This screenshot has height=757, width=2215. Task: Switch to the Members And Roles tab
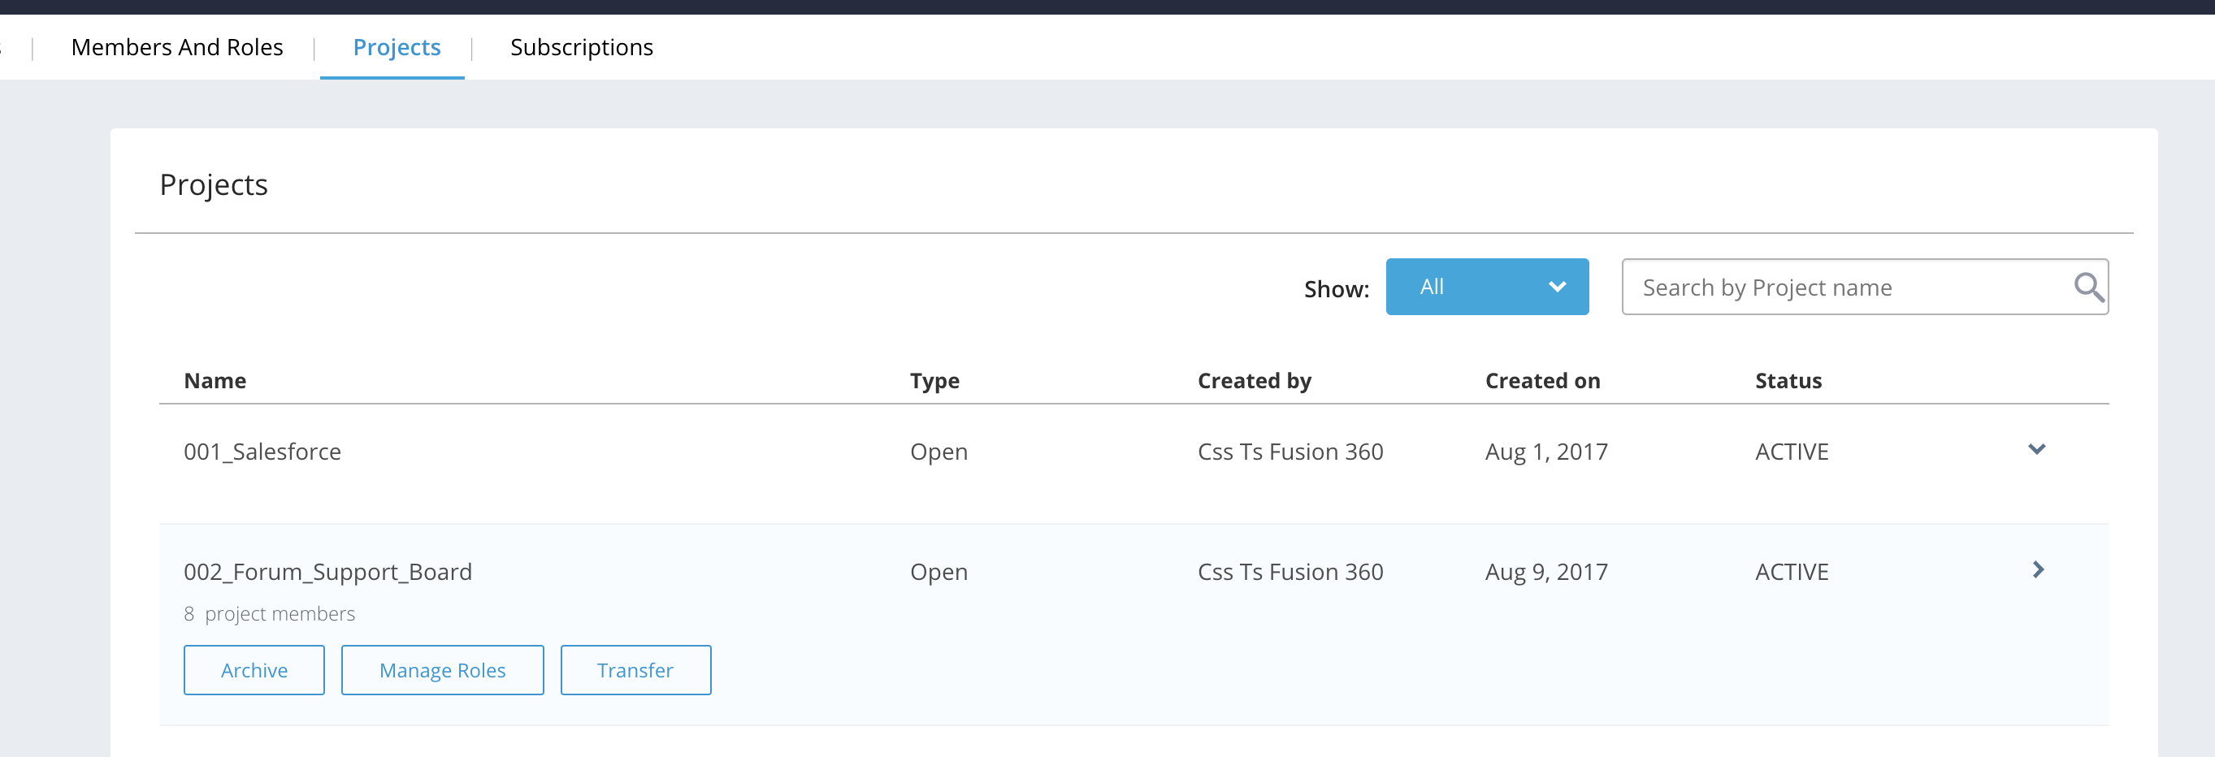click(177, 47)
